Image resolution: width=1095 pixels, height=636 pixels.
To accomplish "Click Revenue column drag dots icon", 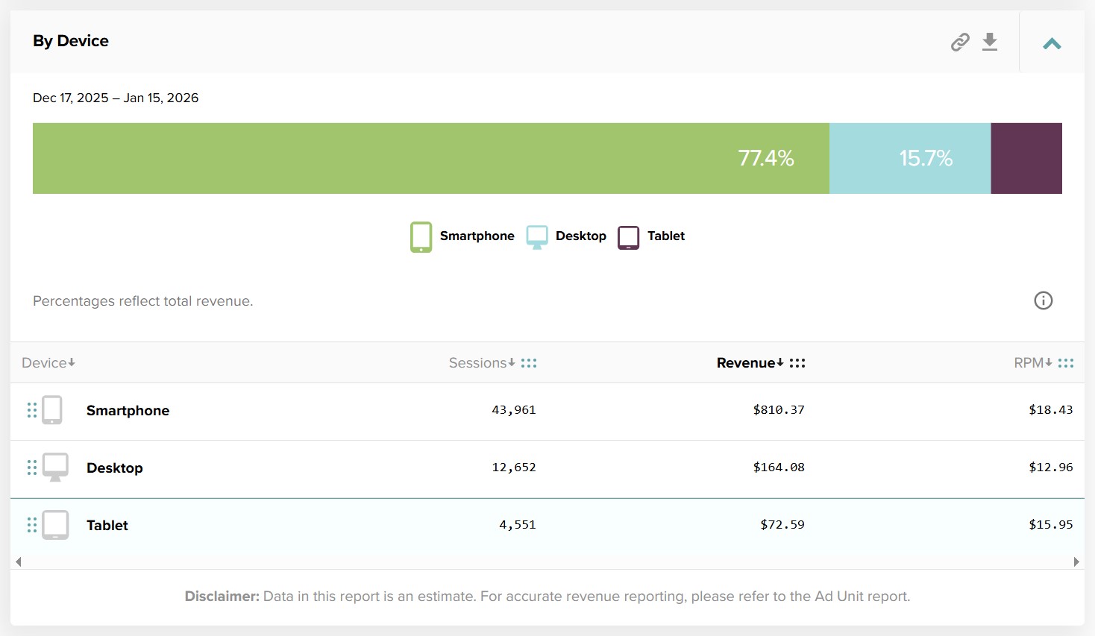I will pos(797,363).
